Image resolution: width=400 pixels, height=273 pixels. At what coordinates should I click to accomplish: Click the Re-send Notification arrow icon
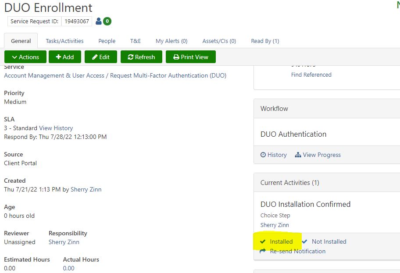click(x=263, y=251)
